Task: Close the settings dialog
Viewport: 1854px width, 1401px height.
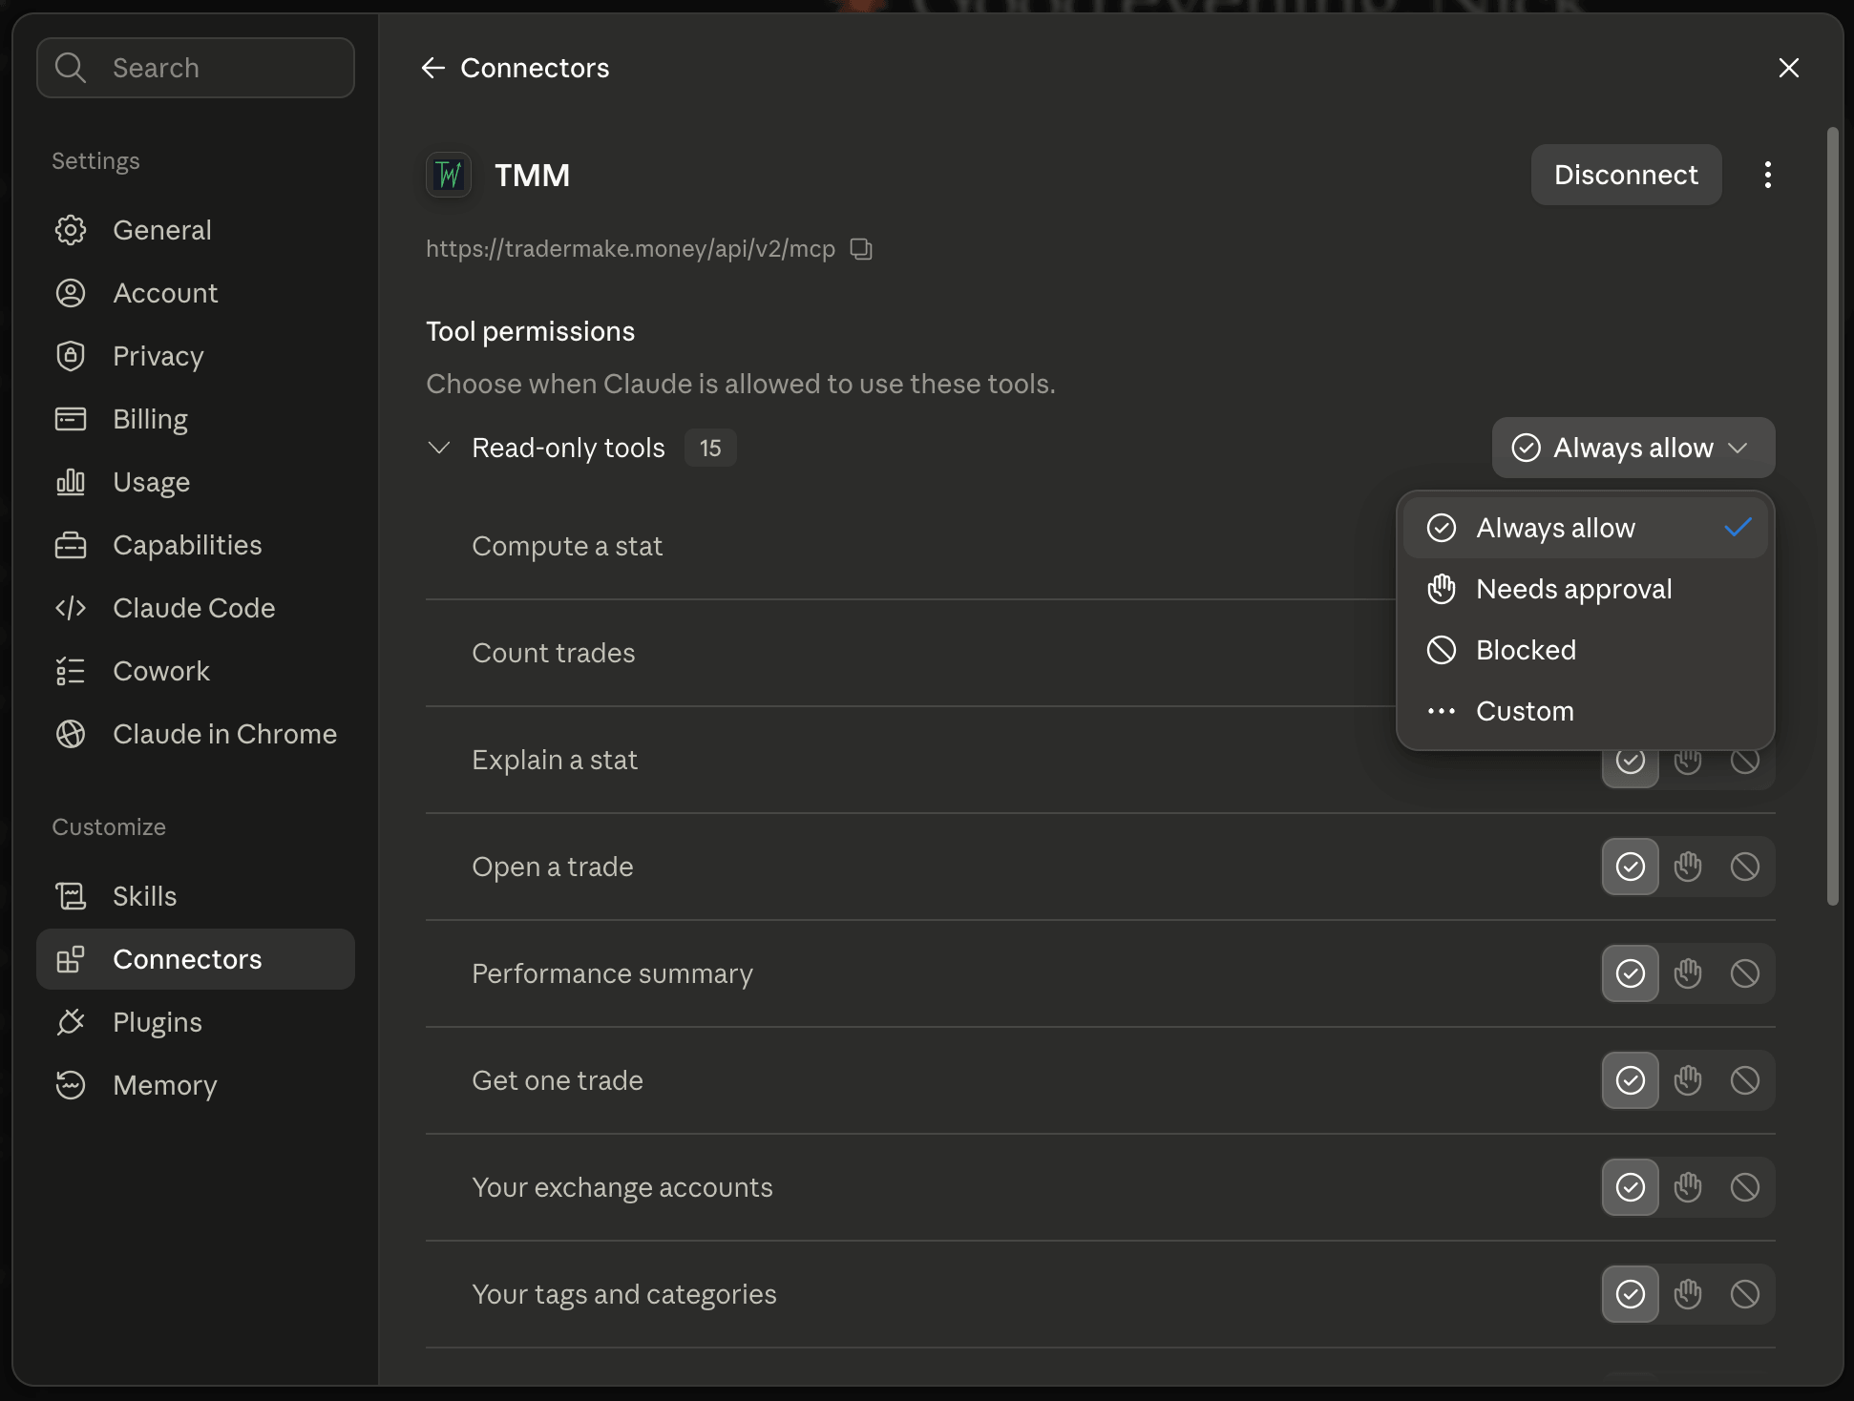Action: point(1789,68)
